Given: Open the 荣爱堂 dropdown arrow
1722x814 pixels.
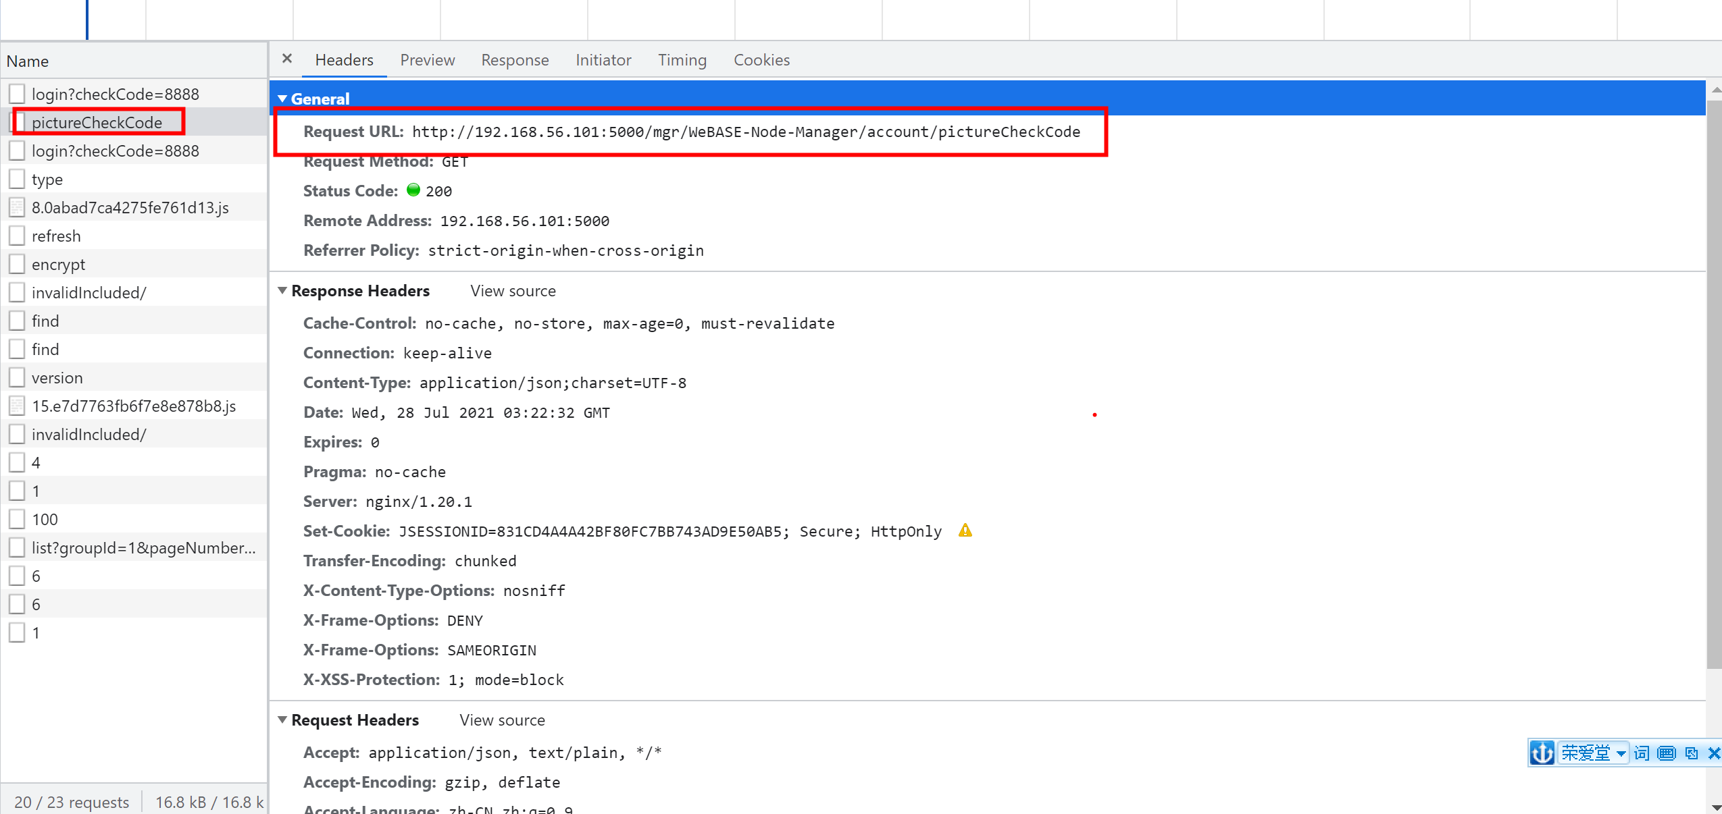Looking at the screenshot, I should (x=1621, y=753).
